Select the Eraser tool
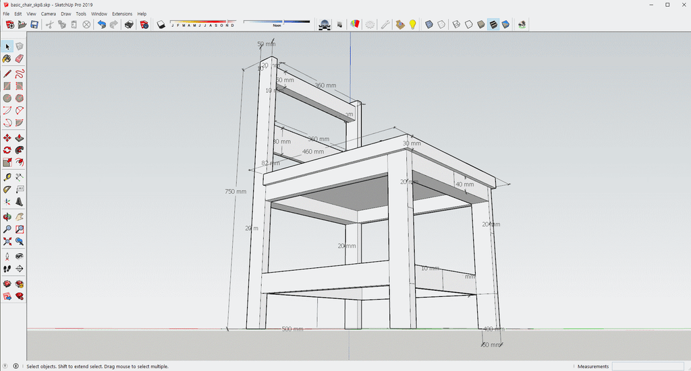Screen dimensions: 691x371 20,59
